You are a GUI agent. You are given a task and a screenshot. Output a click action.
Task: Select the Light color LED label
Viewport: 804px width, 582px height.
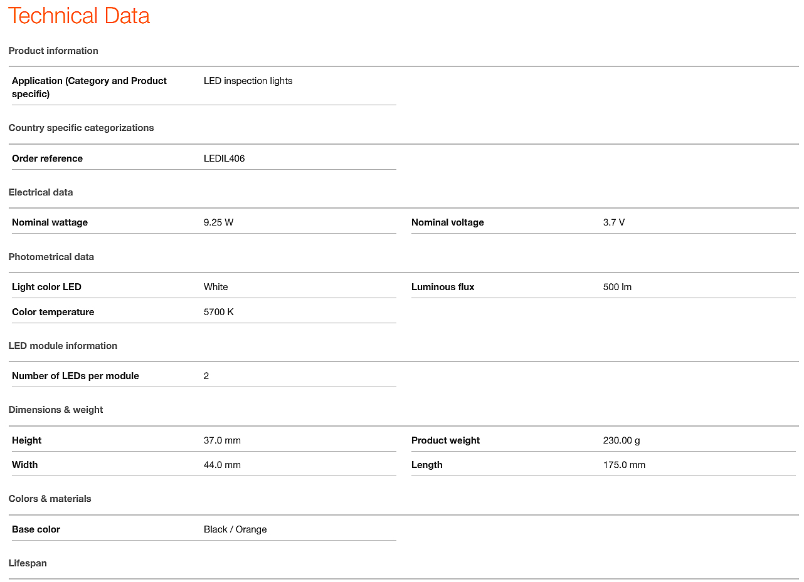click(46, 287)
